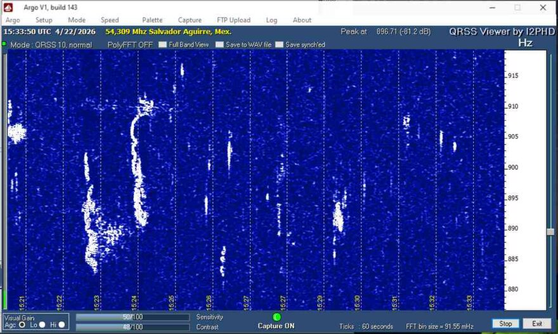Select the Agc visual gain radio button
This screenshot has width=558, height=334.
pos(23,324)
